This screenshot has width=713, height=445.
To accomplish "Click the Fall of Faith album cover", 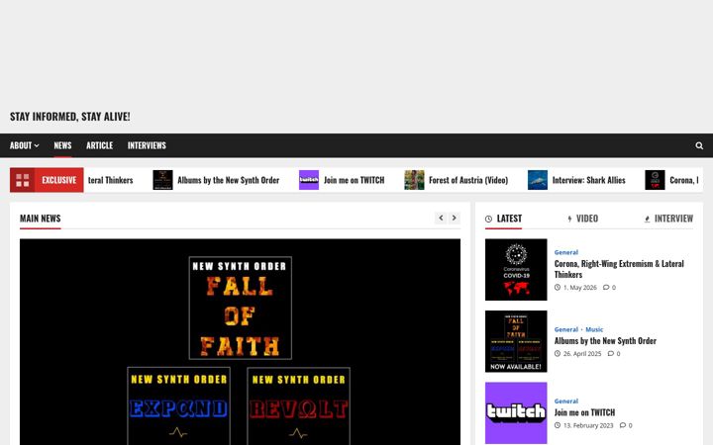I will pos(241,308).
